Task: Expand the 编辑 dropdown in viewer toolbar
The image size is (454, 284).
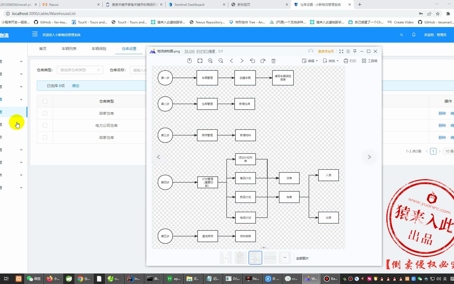Action: point(310,61)
